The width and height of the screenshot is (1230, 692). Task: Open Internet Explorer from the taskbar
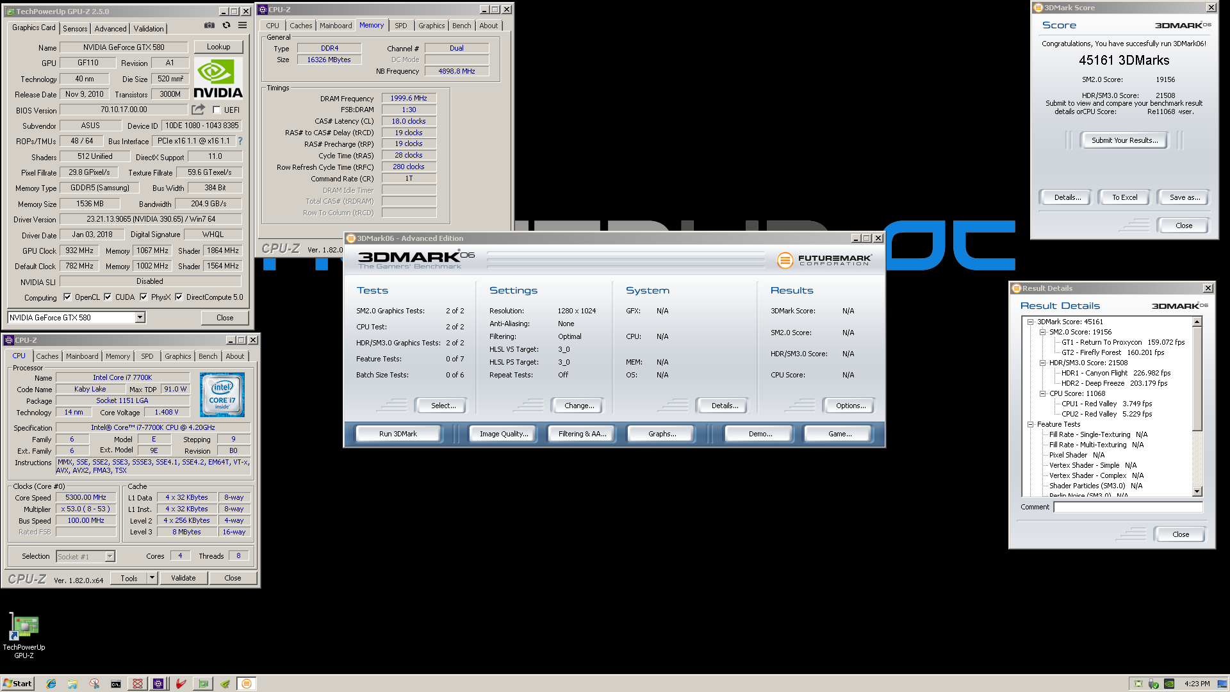click(51, 684)
